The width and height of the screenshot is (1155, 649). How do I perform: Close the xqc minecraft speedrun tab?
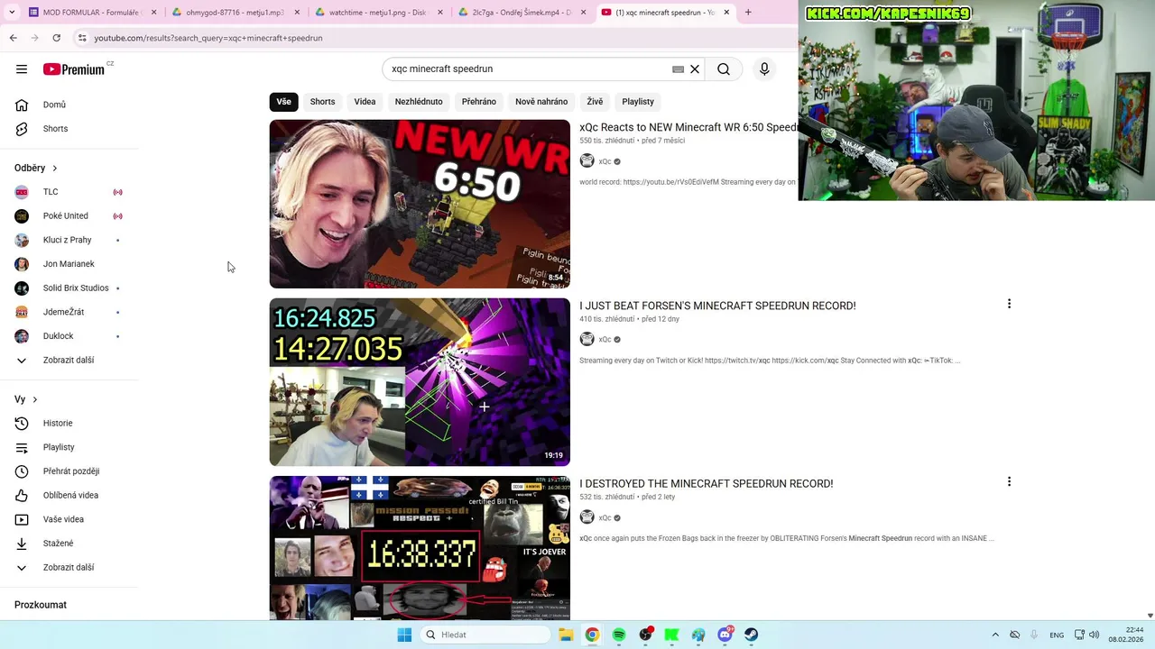pyautogui.click(x=725, y=13)
